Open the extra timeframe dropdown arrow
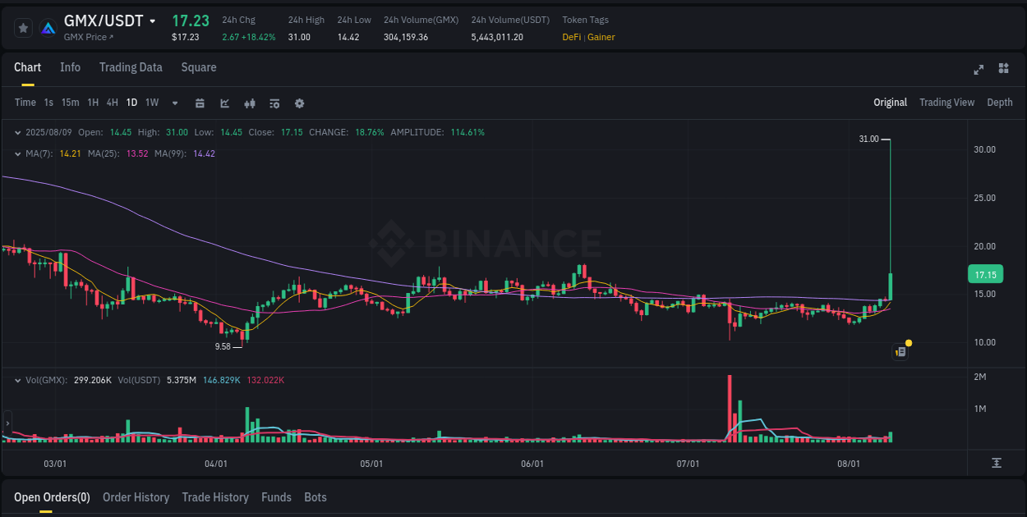 pyautogui.click(x=173, y=103)
